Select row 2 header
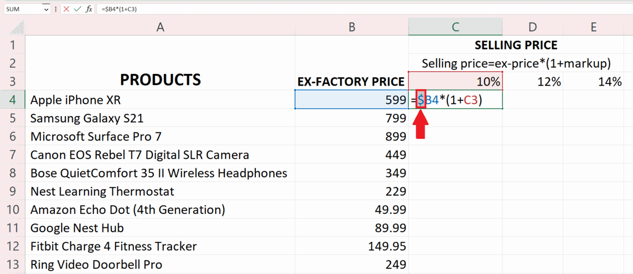The width and height of the screenshot is (633, 274). 13,62
